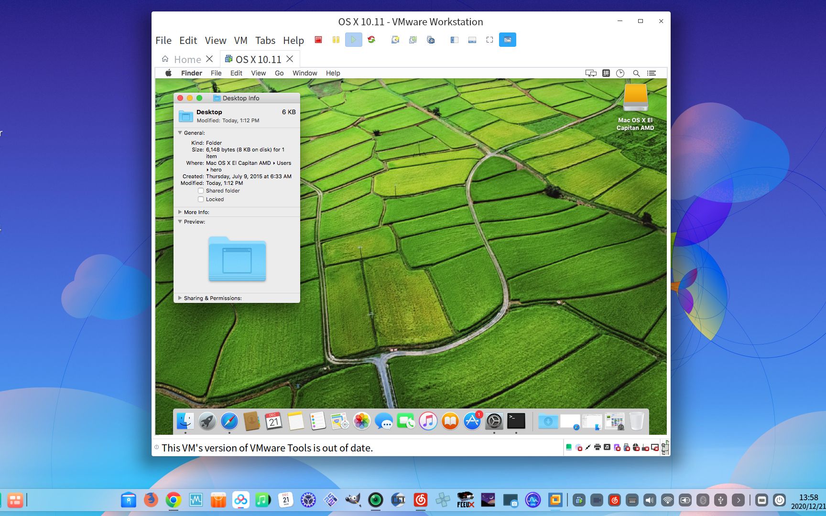
Task: Close the Desktop Info window
Action: click(x=180, y=98)
